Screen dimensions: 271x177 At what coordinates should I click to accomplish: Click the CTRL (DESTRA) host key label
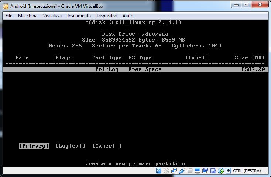pos(247,171)
